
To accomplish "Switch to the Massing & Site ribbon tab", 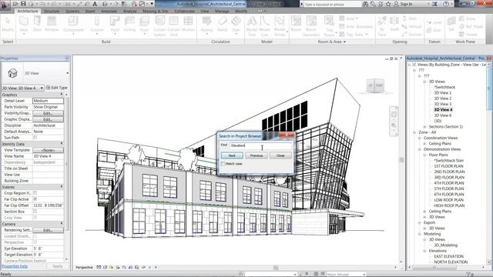I will [x=156, y=11].
